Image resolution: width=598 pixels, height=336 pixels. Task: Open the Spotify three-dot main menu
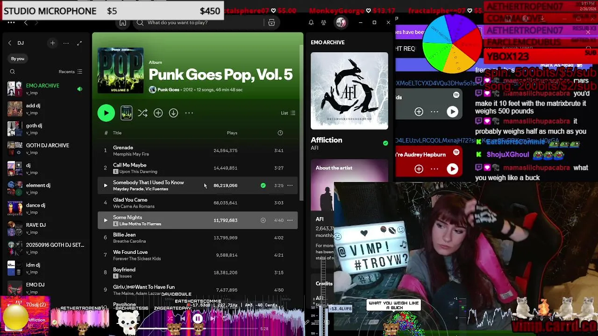click(x=11, y=22)
